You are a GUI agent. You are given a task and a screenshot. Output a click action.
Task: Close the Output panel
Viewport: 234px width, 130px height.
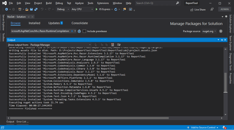pyautogui.click(x=225, y=40)
